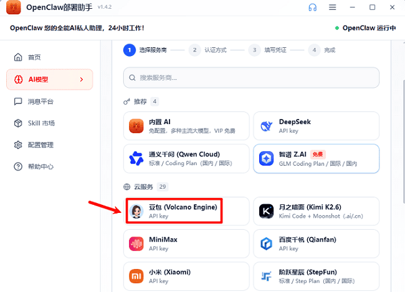The width and height of the screenshot is (405, 292).
Task: Choose the DeepSeek provider card
Action: point(317,126)
